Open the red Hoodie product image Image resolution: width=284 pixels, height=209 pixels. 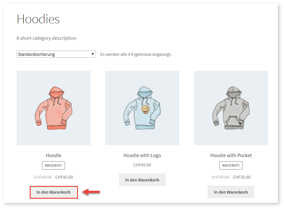(53, 108)
